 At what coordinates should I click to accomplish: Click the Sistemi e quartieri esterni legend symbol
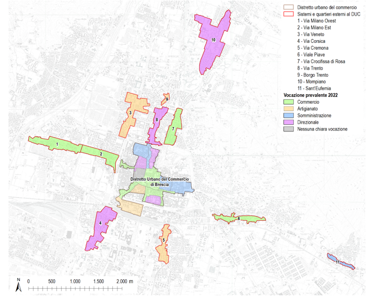(288, 14)
